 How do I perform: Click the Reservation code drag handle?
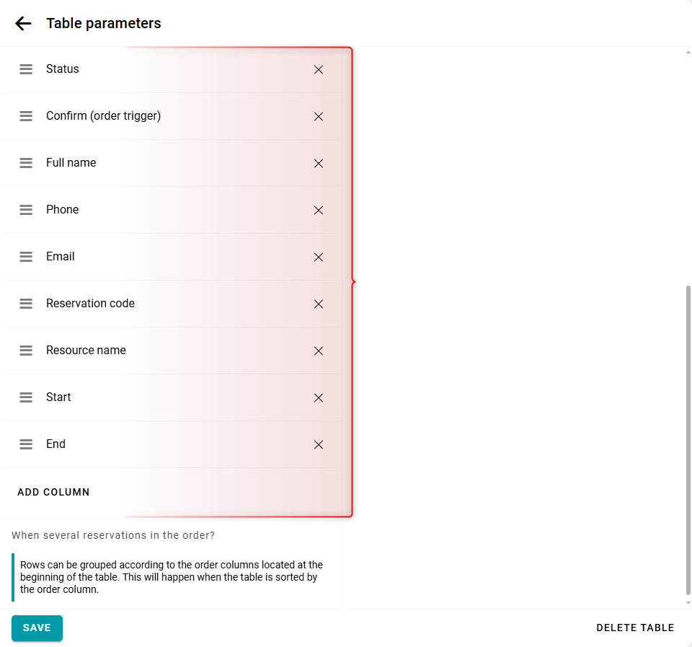click(x=26, y=304)
